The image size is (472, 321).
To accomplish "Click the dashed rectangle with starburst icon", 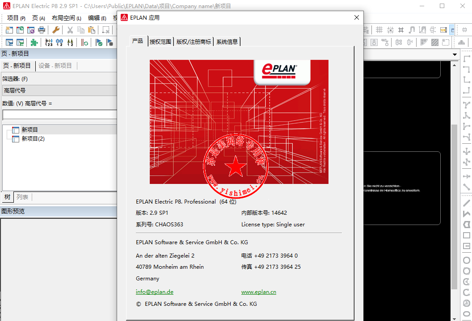I will 446,42.
